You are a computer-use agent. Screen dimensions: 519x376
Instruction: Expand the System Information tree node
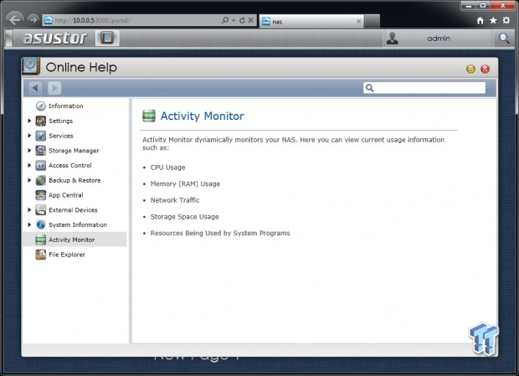(29, 224)
